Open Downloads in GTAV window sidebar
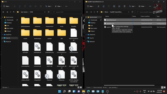 [x=10, y=20]
